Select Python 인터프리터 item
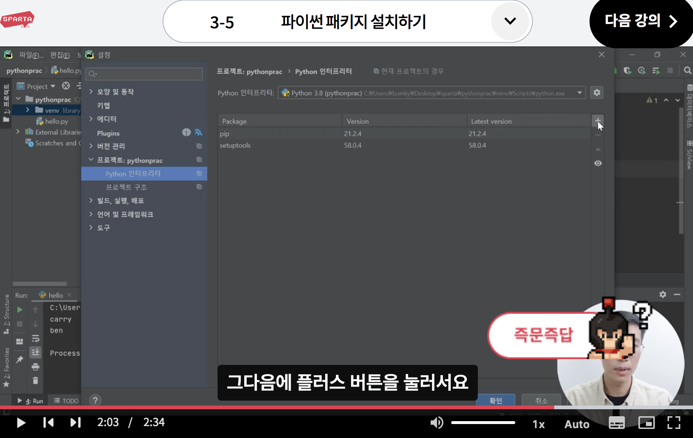 tap(144, 173)
